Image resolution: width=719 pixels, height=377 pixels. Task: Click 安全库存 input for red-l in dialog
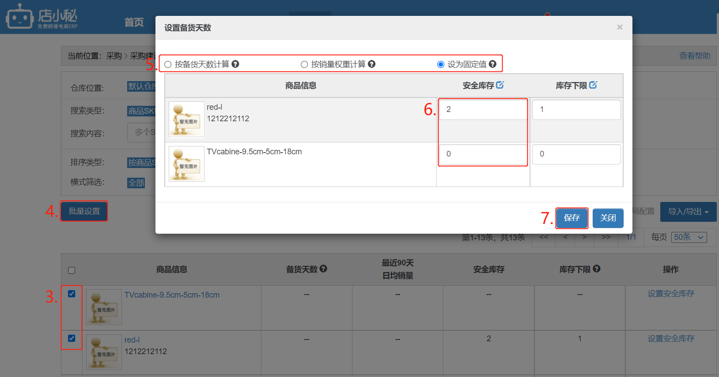[483, 109]
